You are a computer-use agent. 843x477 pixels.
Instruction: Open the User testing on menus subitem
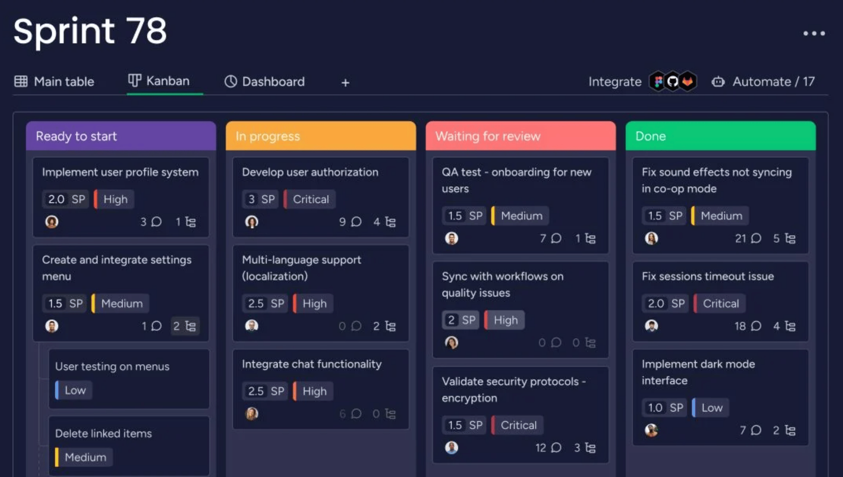pyautogui.click(x=113, y=366)
